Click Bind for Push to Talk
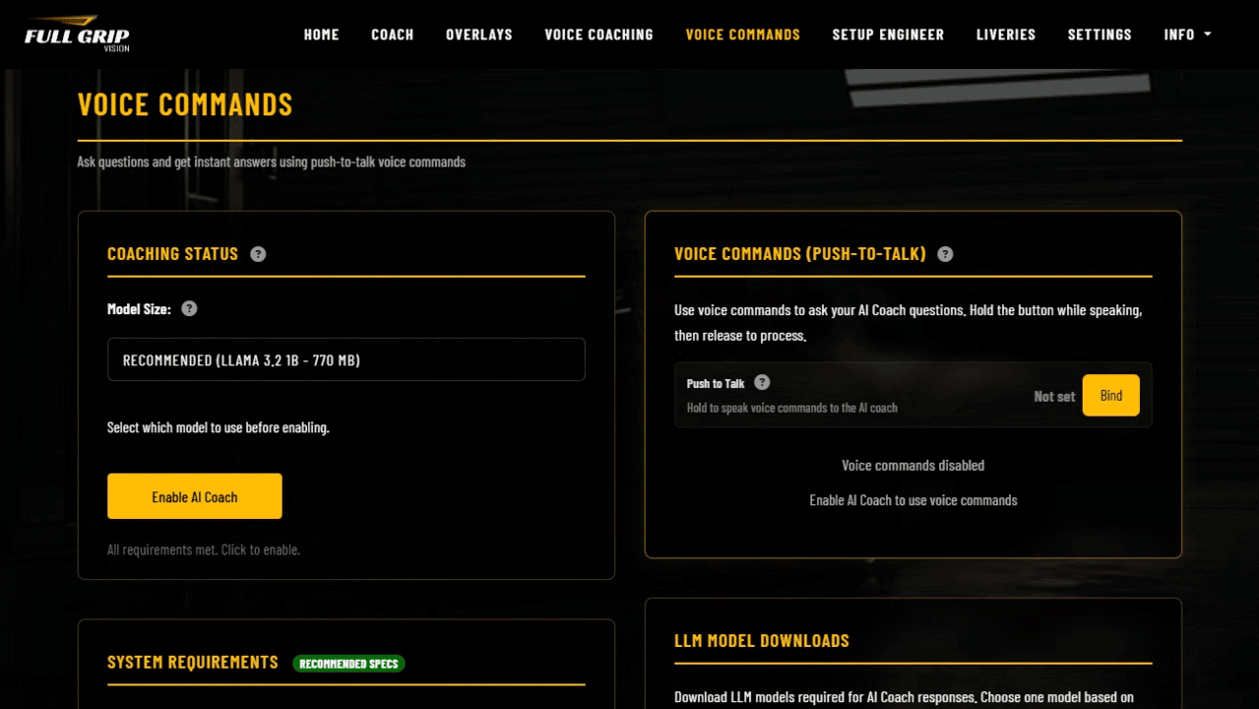The width and height of the screenshot is (1259, 709). 1111,395
